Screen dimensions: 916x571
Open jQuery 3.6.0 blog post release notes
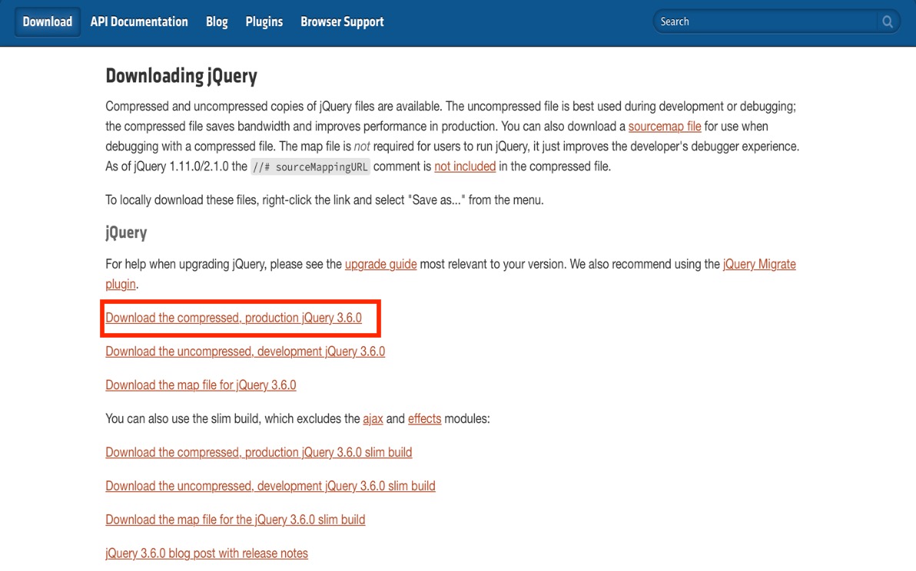[207, 553]
